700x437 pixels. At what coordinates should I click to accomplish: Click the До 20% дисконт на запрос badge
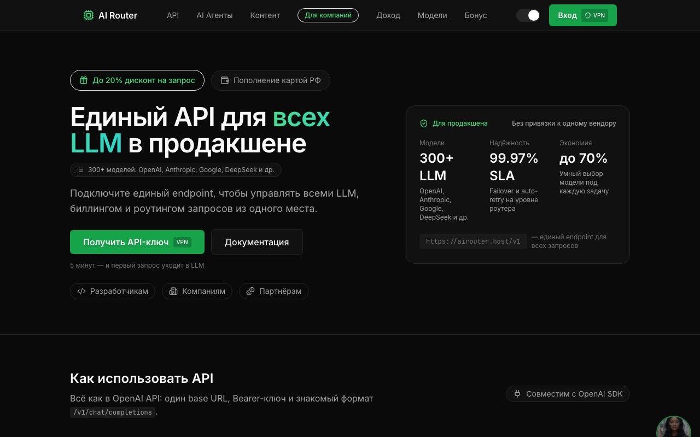click(x=137, y=80)
